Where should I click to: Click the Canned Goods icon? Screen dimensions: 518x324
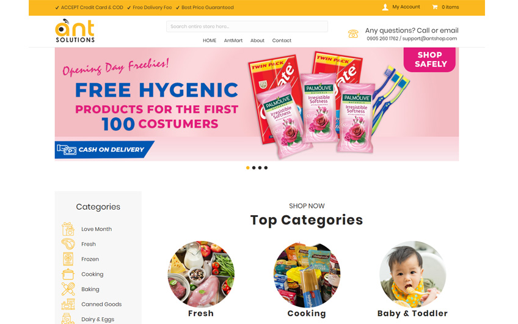[x=68, y=304]
